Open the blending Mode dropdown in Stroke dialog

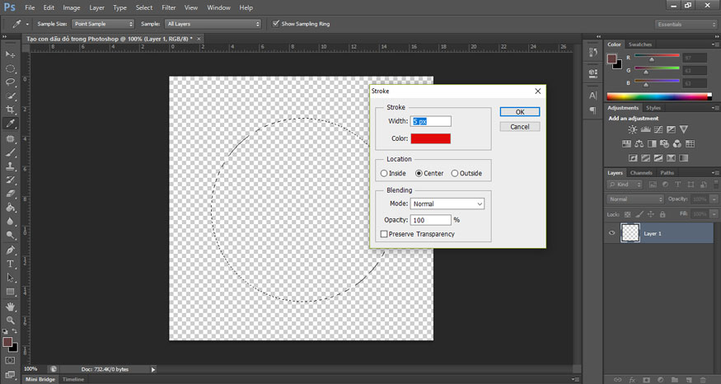447,204
